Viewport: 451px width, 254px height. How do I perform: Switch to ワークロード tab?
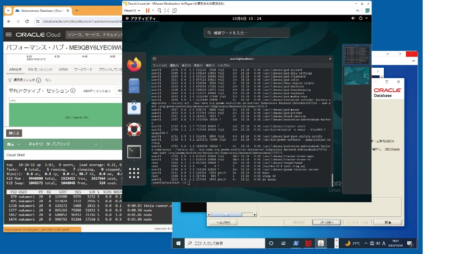[x=83, y=70]
